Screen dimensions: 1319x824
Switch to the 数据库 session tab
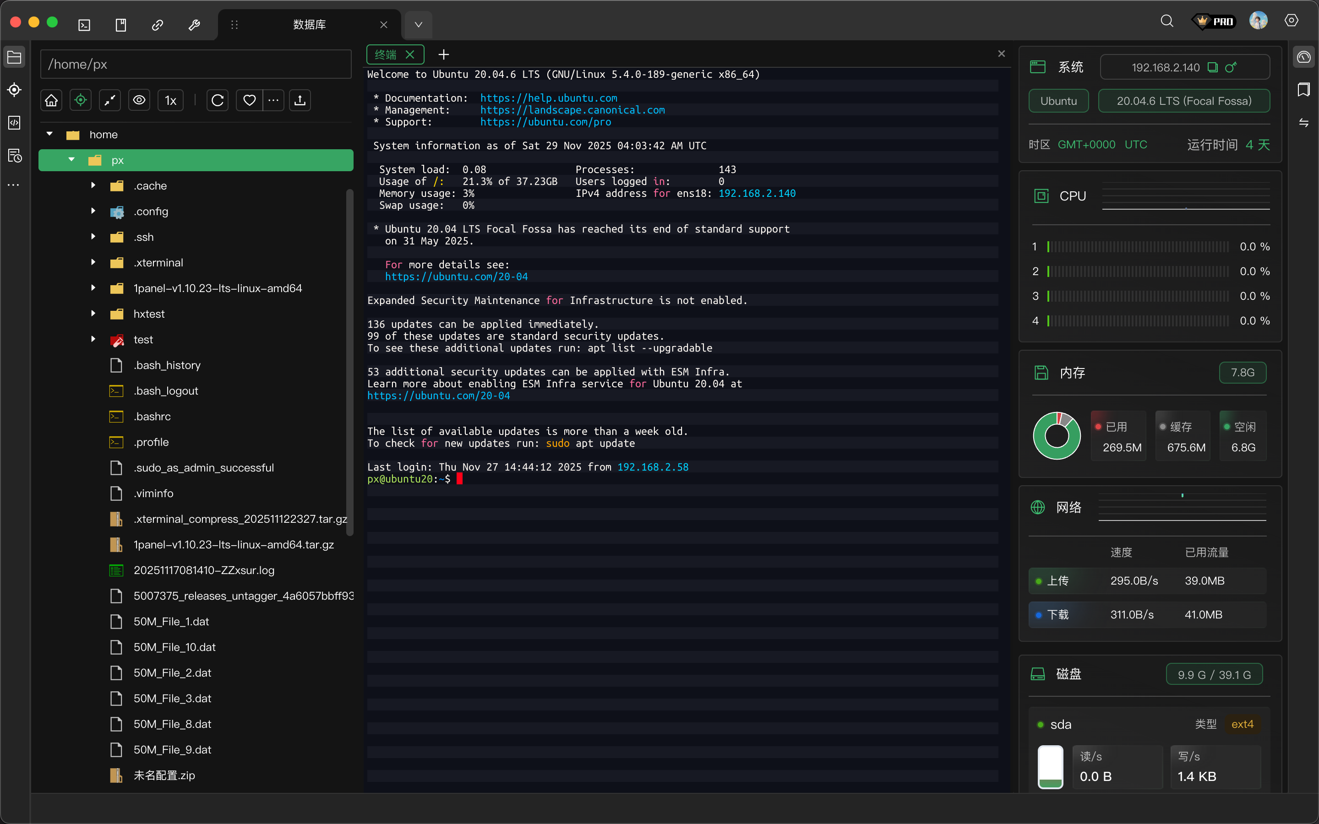coord(309,25)
